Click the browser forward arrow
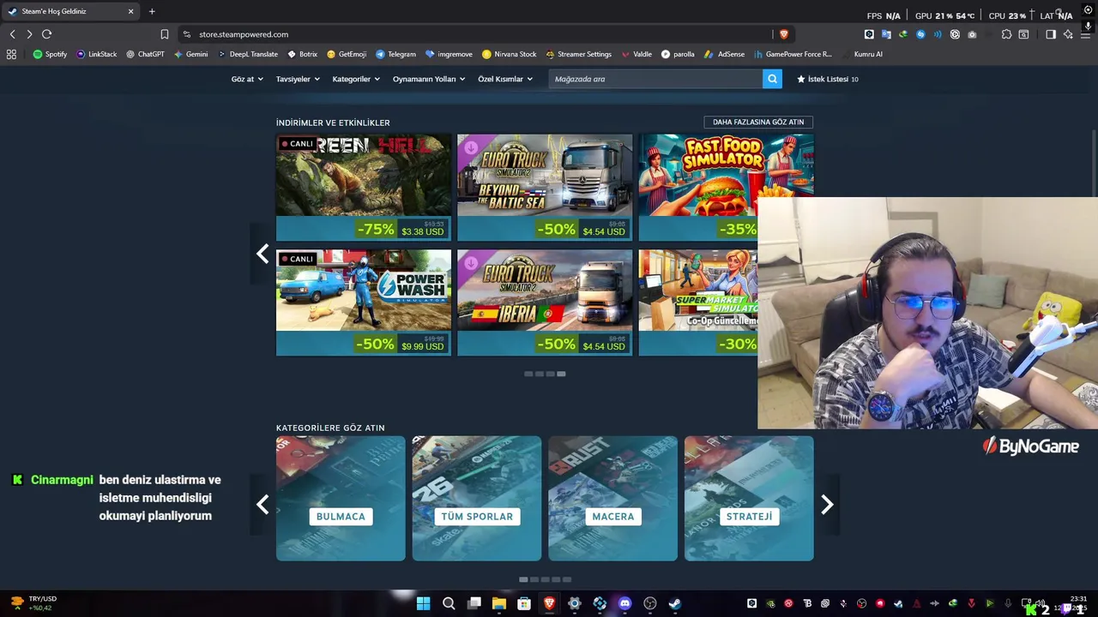The height and width of the screenshot is (617, 1098). [x=29, y=34]
